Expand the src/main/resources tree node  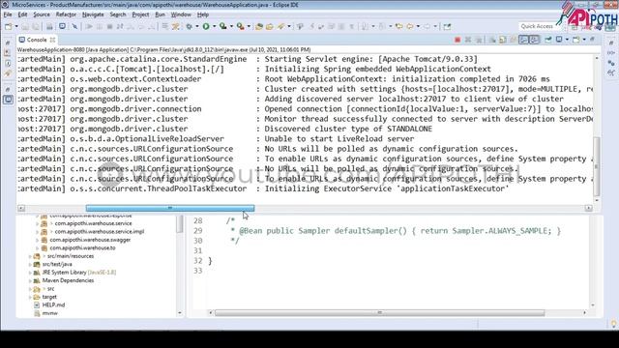(30, 256)
